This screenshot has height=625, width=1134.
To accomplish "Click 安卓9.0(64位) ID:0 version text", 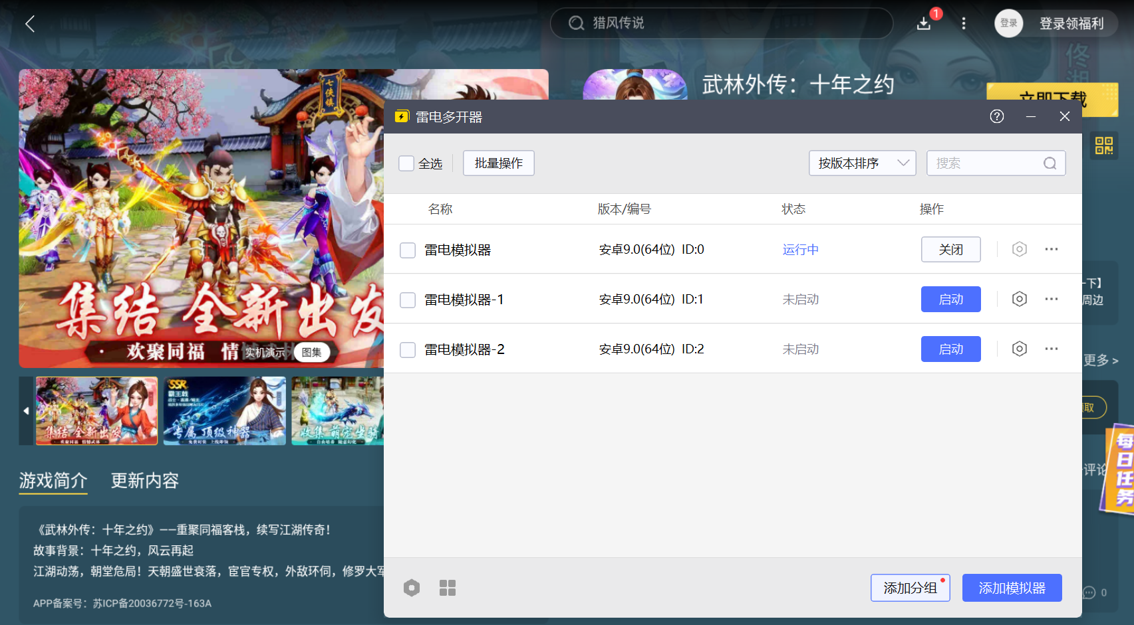I will click(651, 250).
